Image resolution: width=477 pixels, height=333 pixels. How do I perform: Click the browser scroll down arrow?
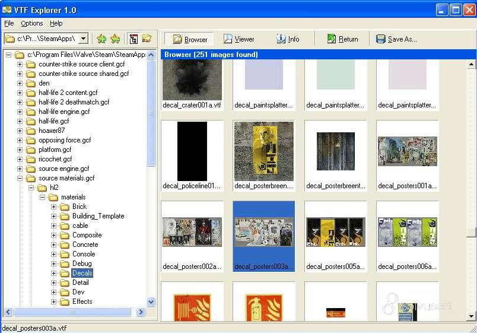471,316
